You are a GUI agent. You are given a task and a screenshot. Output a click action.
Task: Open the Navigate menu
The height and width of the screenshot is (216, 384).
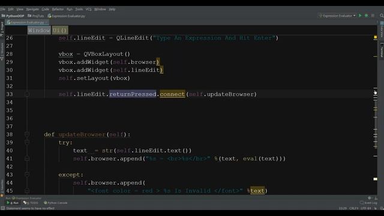(x=32, y=9)
